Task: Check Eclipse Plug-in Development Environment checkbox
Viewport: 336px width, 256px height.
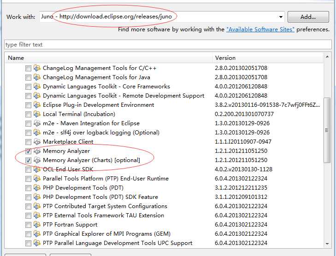Action: 28,105
